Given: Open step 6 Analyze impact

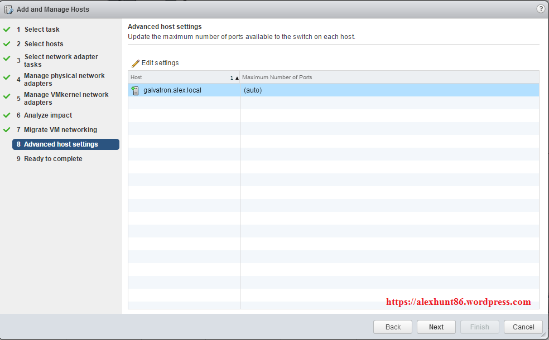Looking at the screenshot, I should point(44,115).
